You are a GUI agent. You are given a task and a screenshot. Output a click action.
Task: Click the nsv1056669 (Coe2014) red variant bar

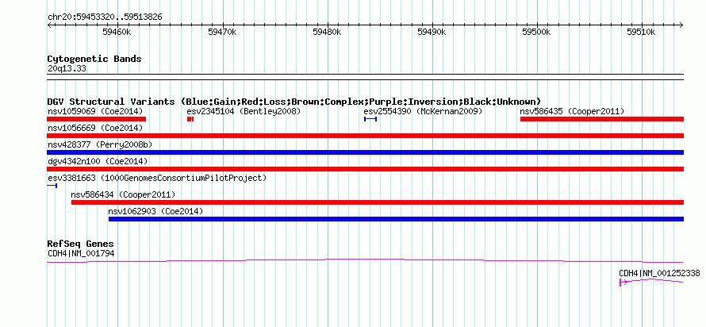pyautogui.click(x=365, y=136)
